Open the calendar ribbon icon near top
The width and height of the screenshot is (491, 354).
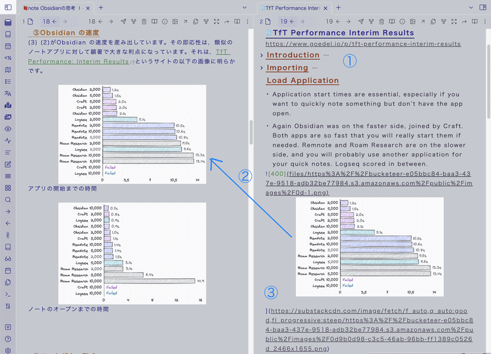8,46
